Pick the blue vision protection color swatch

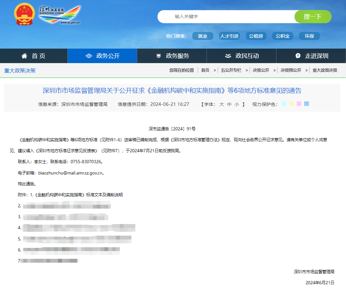(306, 104)
